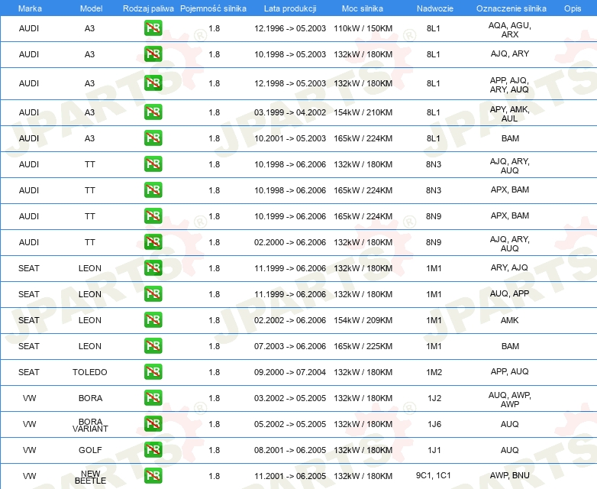Click the Moc silnika column header

click(363, 8)
